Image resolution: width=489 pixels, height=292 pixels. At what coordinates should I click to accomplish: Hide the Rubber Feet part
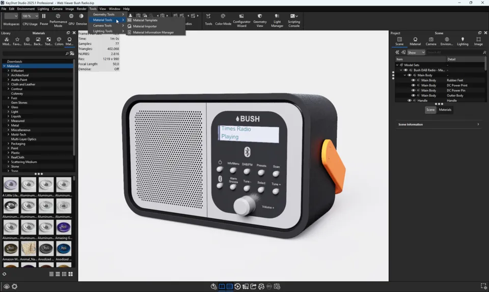(413, 80)
